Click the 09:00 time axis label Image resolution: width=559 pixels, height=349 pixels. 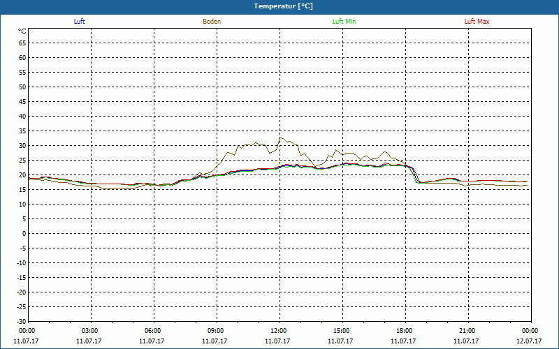click(x=217, y=331)
